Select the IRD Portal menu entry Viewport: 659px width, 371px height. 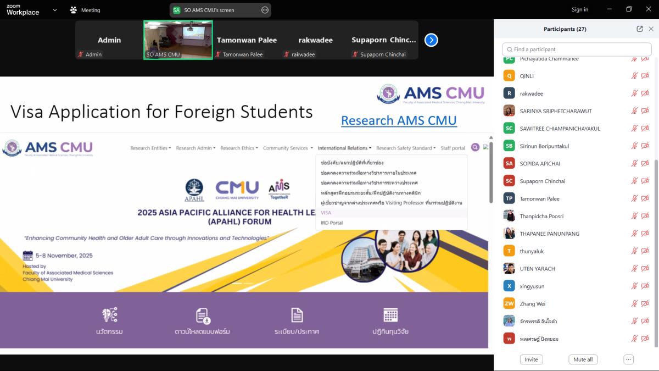391,223
